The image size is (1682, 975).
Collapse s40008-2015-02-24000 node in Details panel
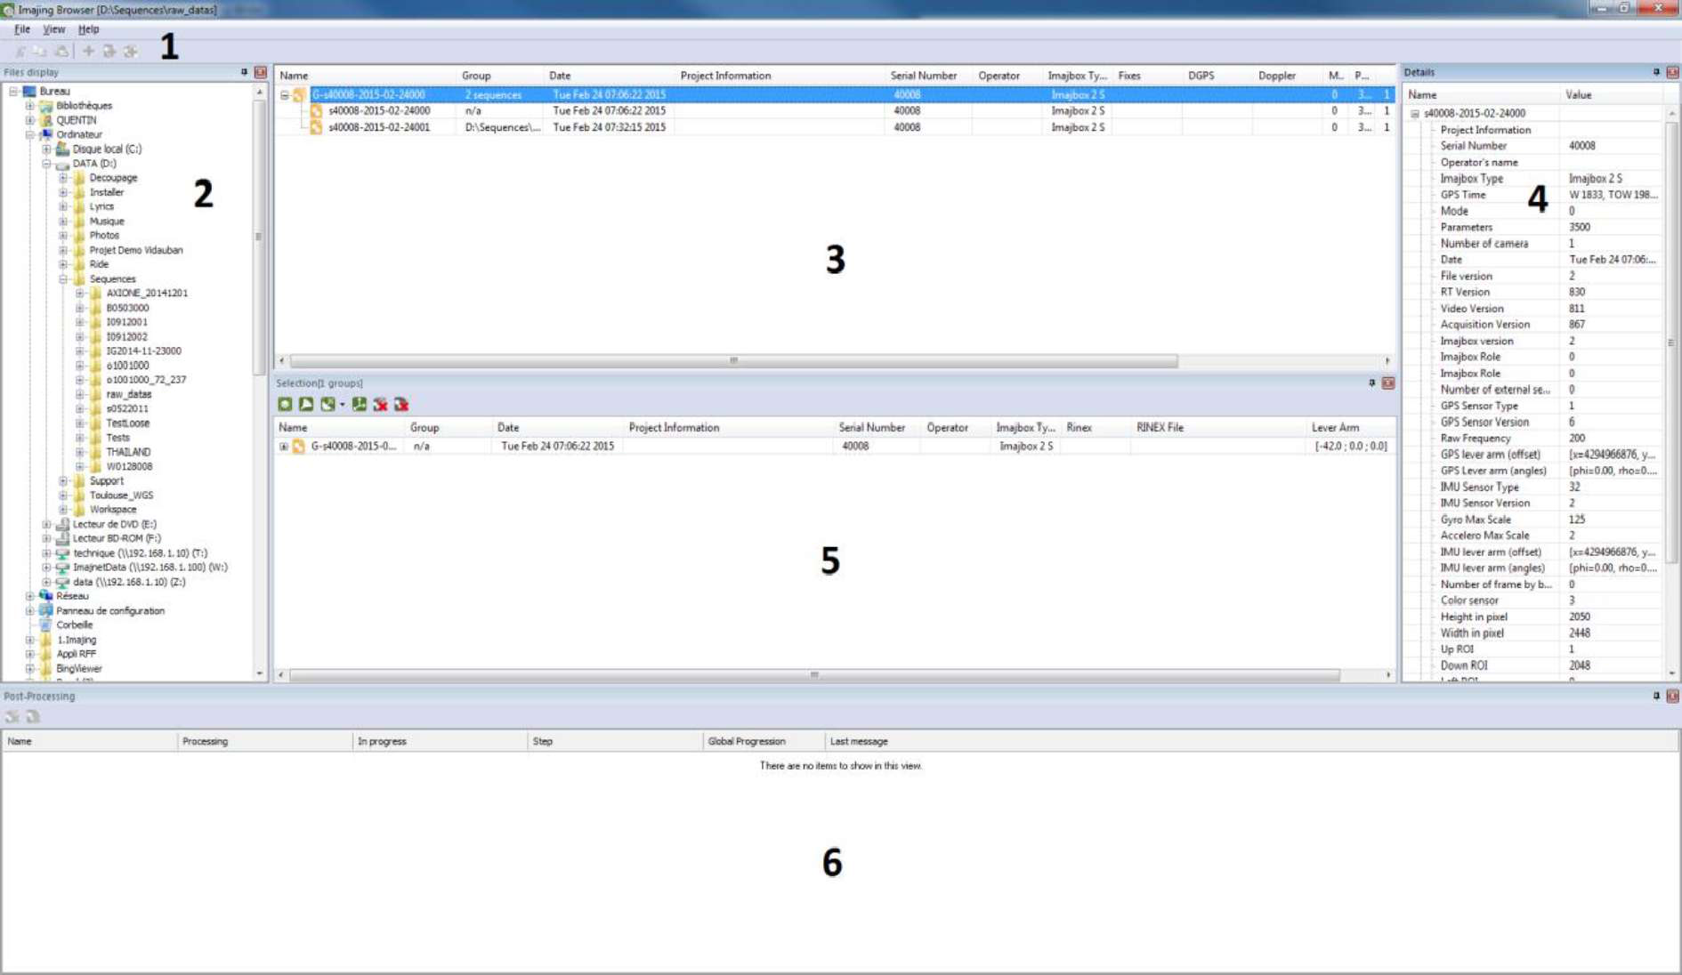pyautogui.click(x=1415, y=114)
